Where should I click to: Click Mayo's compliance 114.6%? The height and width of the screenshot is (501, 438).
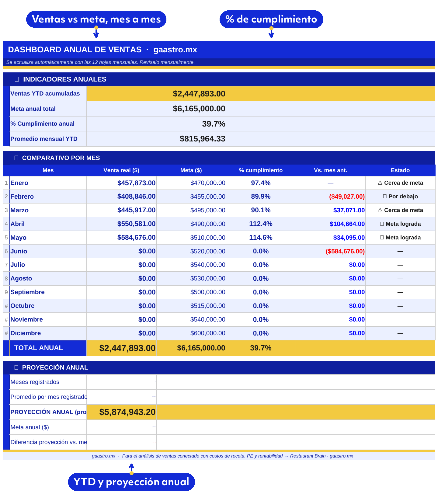(x=261, y=238)
